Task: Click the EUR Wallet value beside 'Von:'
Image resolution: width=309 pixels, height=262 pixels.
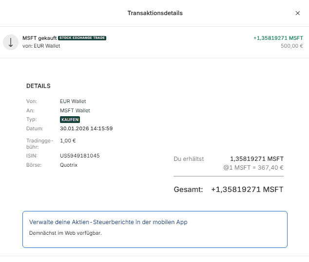Action: [73, 102]
